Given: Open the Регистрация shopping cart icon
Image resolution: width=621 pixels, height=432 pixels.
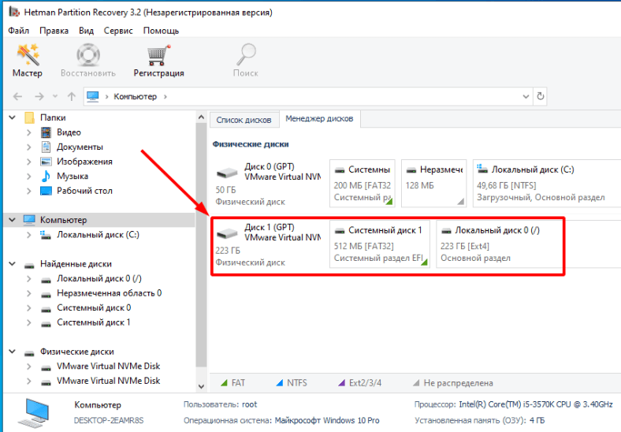Looking at the screenshot, I should (158, 55).
